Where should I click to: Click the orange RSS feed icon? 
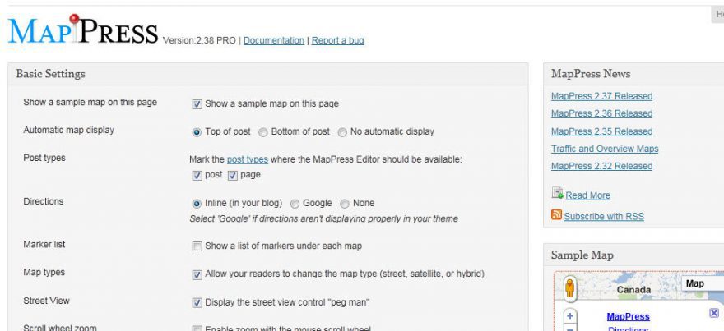(x=556, y=214)
